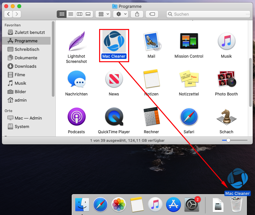Open Downloads in the sidebar
255x215 pixels.
26,66
